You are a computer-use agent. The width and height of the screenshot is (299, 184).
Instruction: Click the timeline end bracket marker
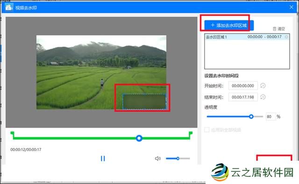coord(190,135)
